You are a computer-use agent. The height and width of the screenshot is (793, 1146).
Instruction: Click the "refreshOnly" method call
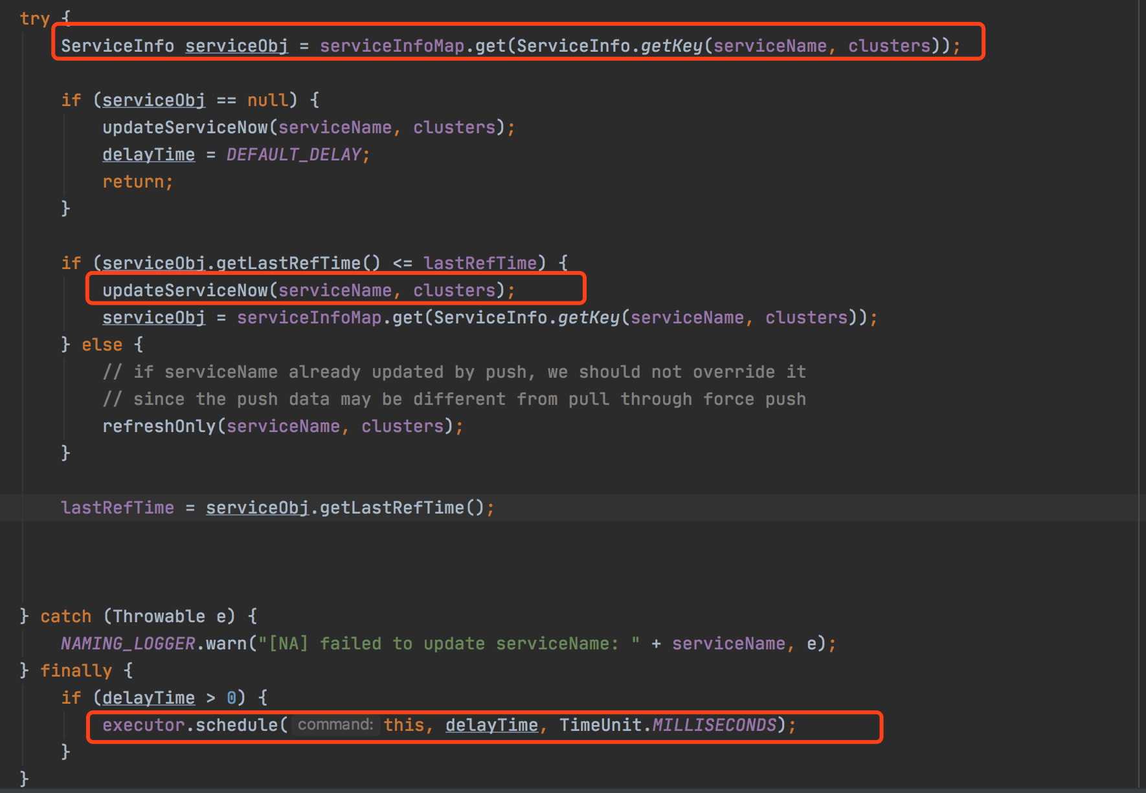pos(159,426)
